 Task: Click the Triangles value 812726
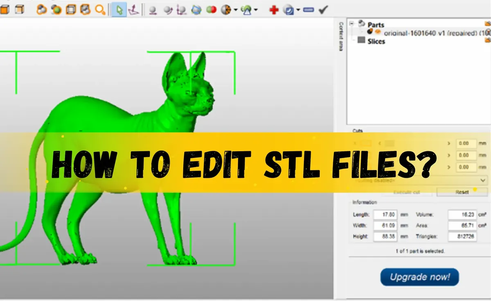tap(462, 236)
